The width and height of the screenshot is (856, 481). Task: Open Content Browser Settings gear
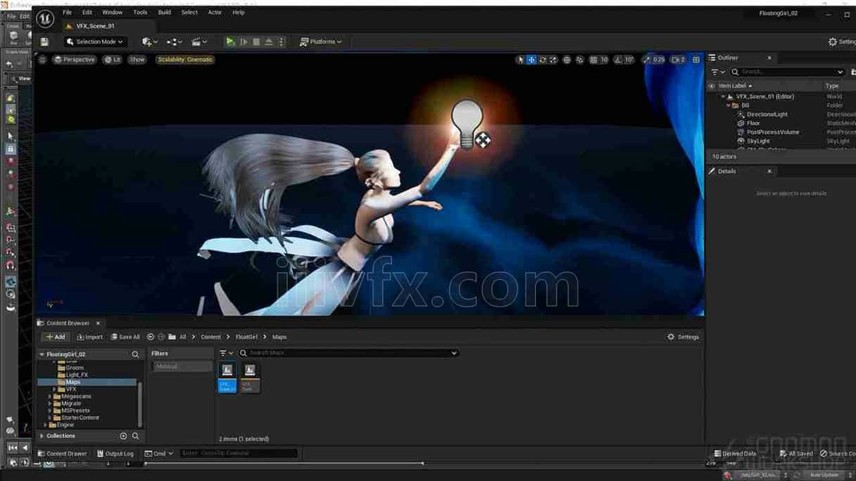tap(683, 337)
